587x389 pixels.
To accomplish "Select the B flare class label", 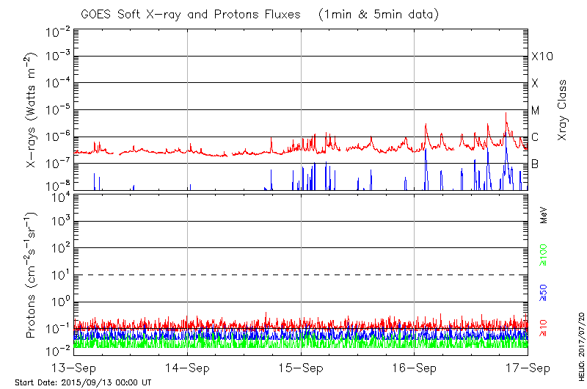I will (x=535, y=164).
